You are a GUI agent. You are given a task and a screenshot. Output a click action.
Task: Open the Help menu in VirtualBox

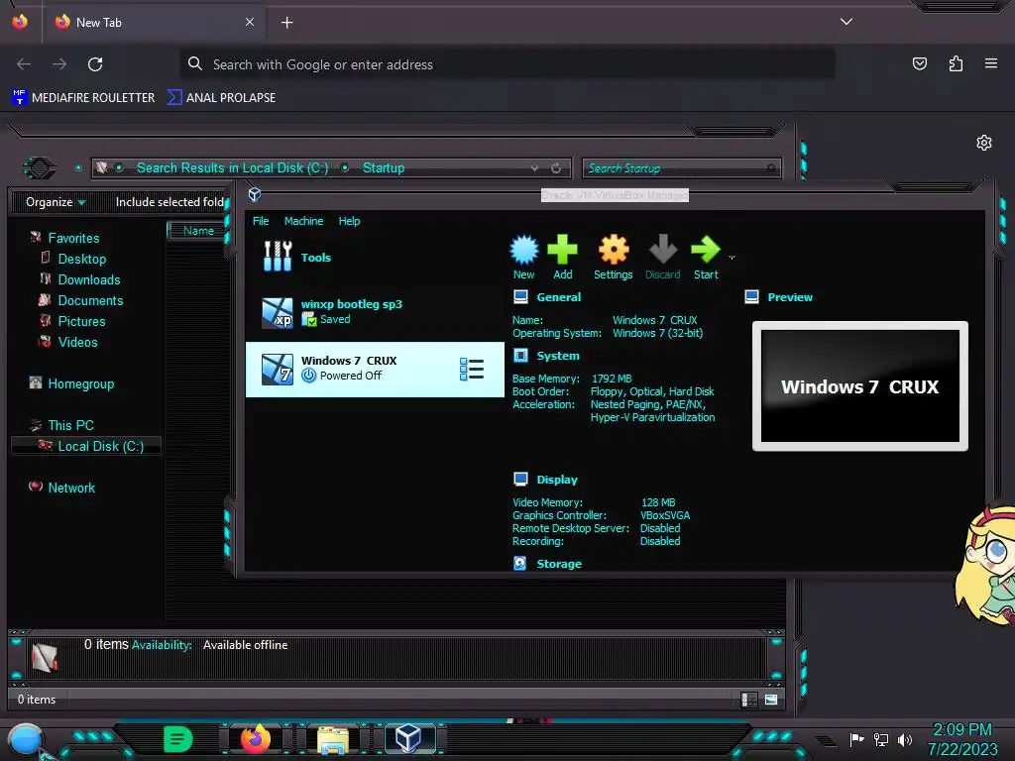tap(349, 221)
